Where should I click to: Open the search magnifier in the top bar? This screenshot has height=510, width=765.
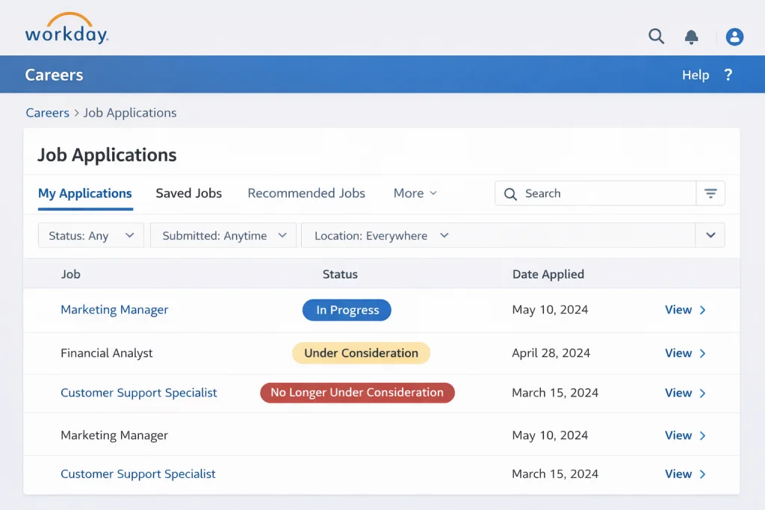pyautogui.click(x=656, y=36)
